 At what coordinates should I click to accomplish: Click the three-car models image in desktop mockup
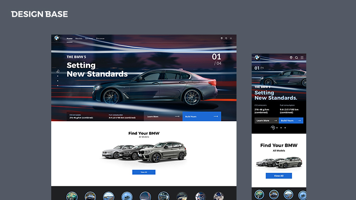[144, 152]
